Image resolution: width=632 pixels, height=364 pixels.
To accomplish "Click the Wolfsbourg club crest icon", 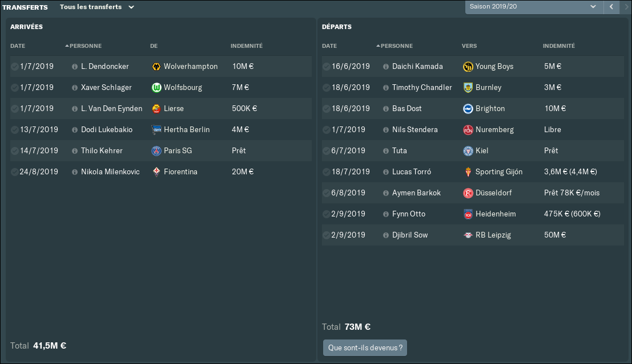I will click(156, 87).
